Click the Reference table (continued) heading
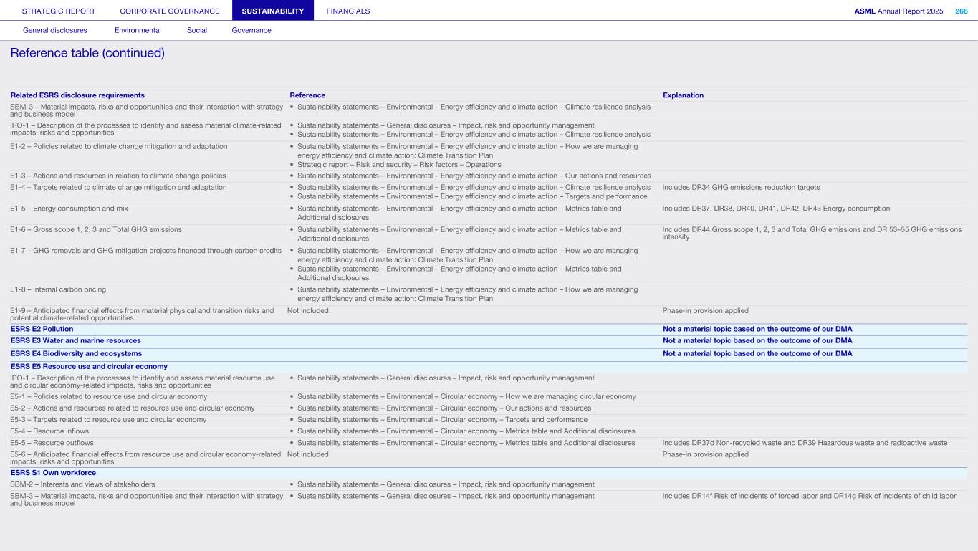 click(x=87, y=53)
